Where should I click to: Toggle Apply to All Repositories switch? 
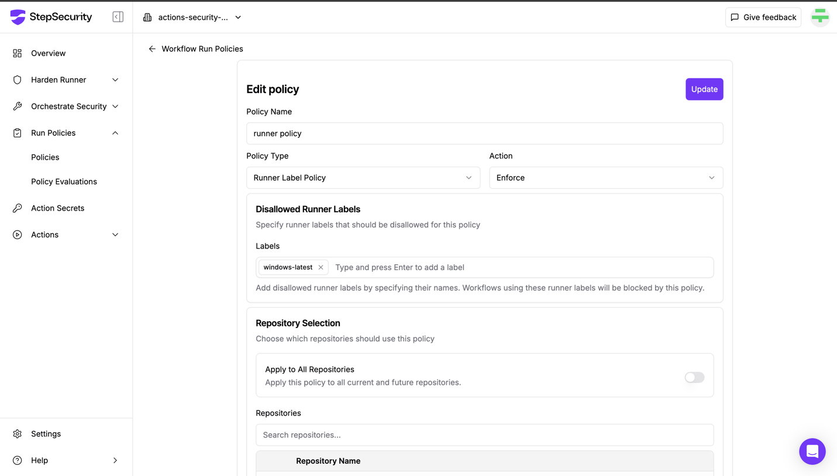694,377
